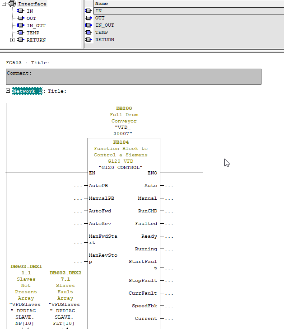Expand the RETURN tree node

(x=12, y=40)
